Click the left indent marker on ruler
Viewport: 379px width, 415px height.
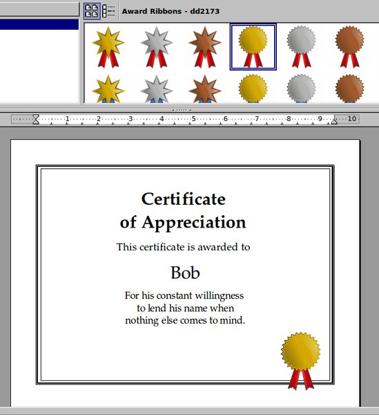36,119
